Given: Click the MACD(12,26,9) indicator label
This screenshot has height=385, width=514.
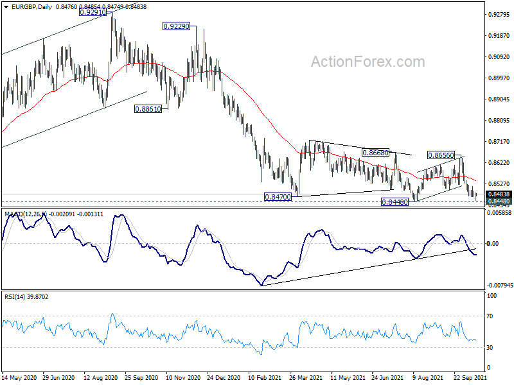Looking at the screenshot, I should tap(26, 214).
